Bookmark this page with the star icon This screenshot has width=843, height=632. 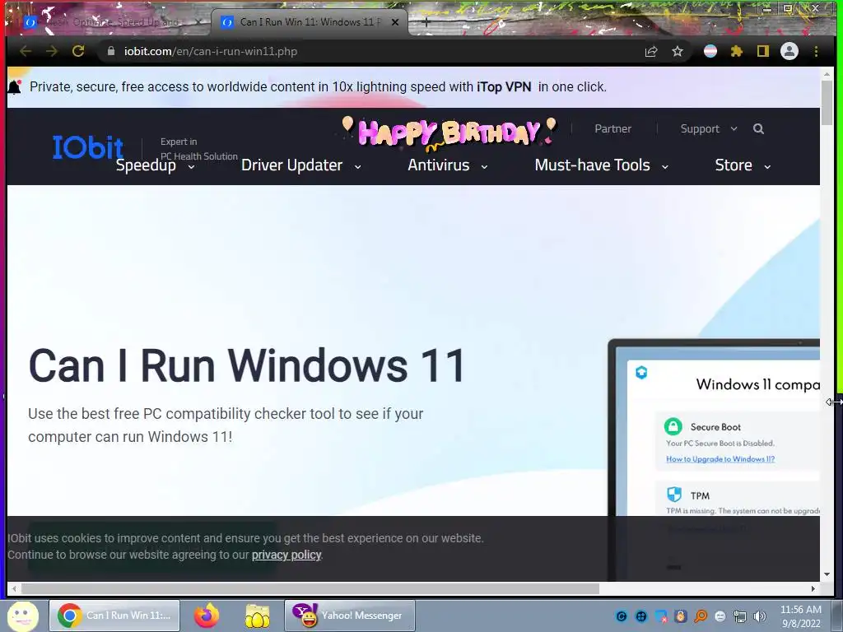[x=678, y=51]
